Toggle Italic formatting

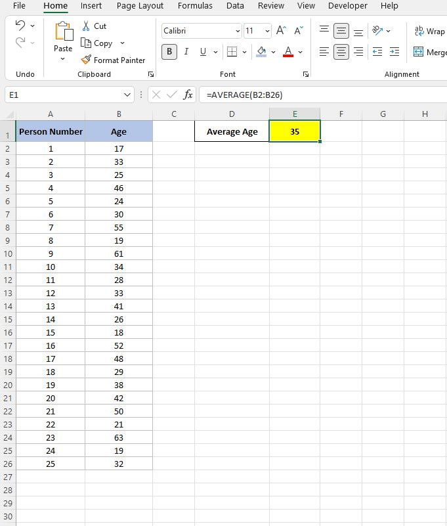click(186, 52)
